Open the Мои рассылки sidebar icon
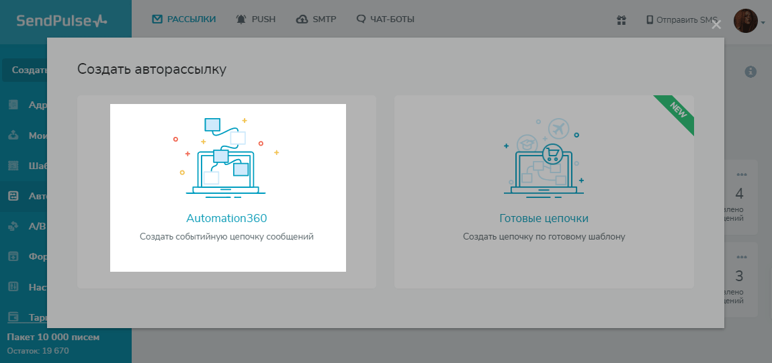Viewport: 772px width, 363px height. tap(13, 136)
